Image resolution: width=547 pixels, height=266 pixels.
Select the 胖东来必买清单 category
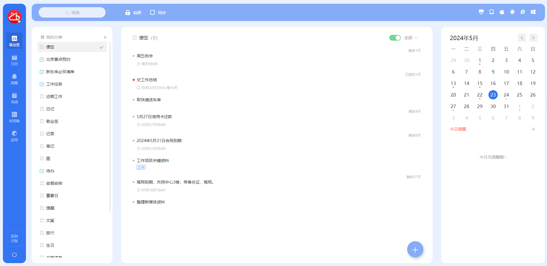click(72, 72)
